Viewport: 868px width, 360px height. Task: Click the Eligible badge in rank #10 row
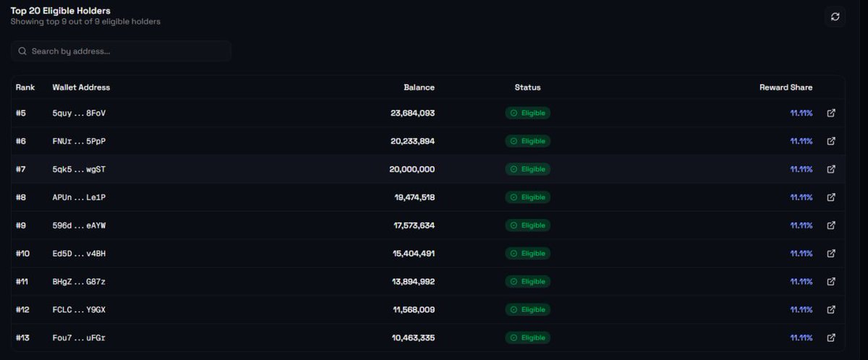pos(527,254)
